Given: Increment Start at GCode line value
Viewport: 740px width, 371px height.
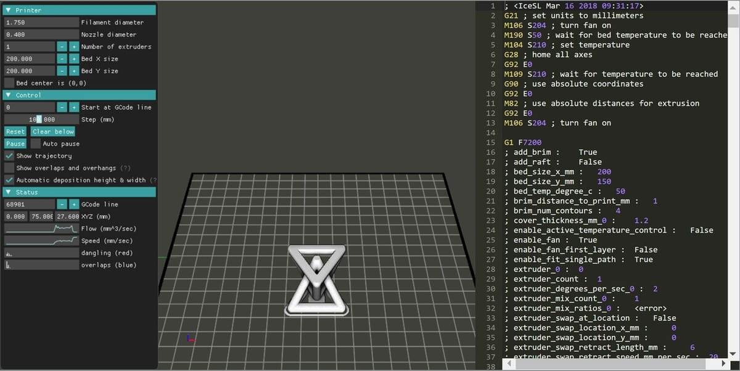Looking at the screenshot, I should pos(73,107).
